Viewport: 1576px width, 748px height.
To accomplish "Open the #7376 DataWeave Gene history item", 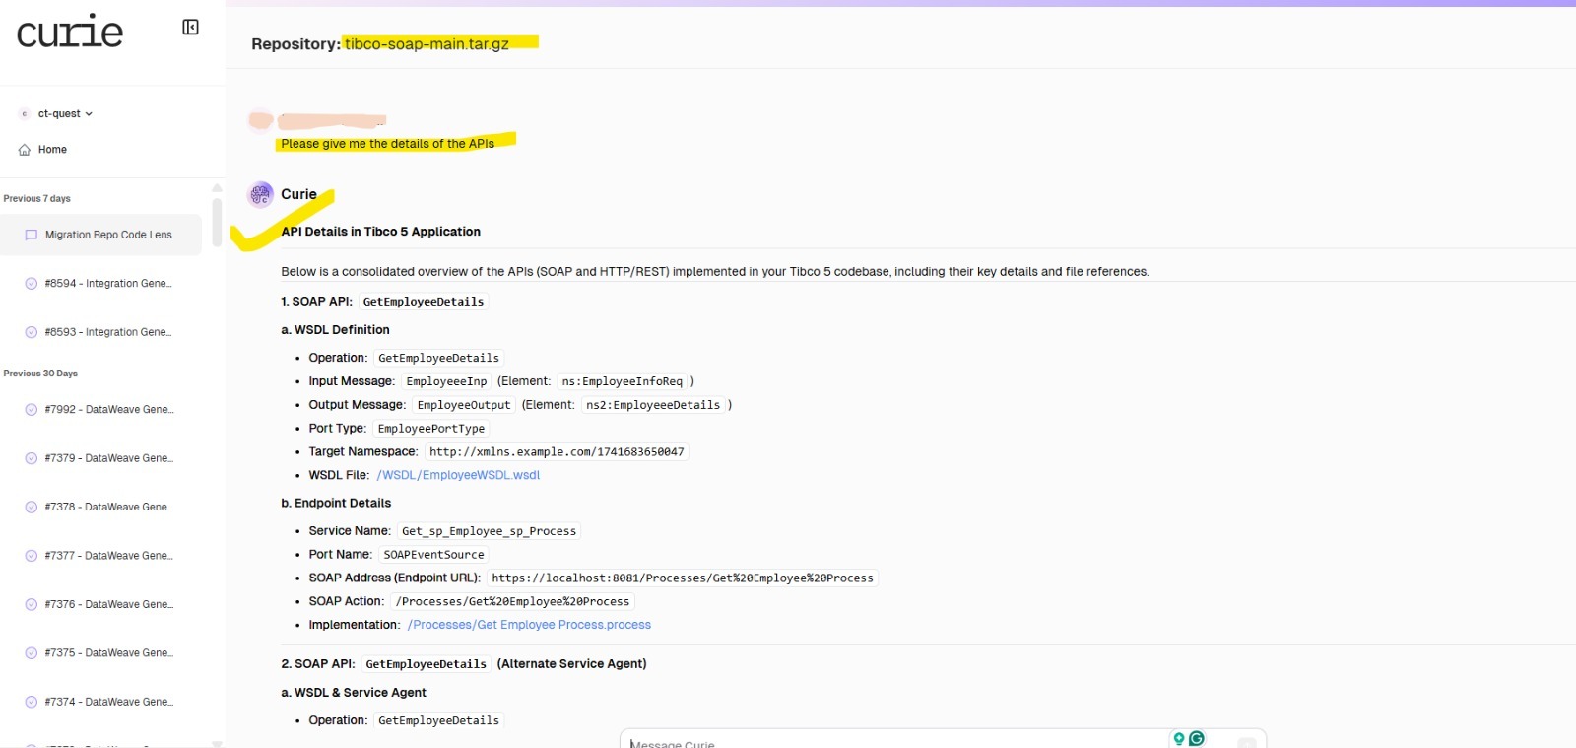I will pos(108,604).
